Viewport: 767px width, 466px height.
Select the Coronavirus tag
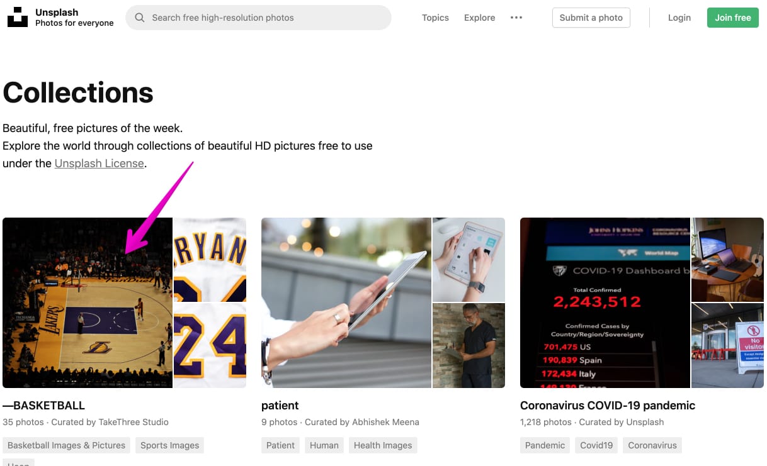[652, 445]
